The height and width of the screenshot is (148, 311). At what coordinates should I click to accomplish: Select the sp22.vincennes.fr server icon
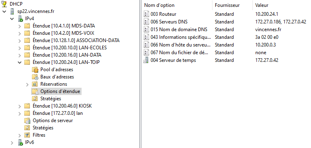(12, 11)
